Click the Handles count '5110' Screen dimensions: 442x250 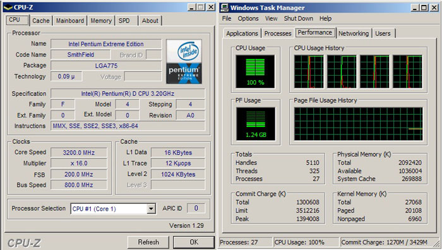pos(313,163)
